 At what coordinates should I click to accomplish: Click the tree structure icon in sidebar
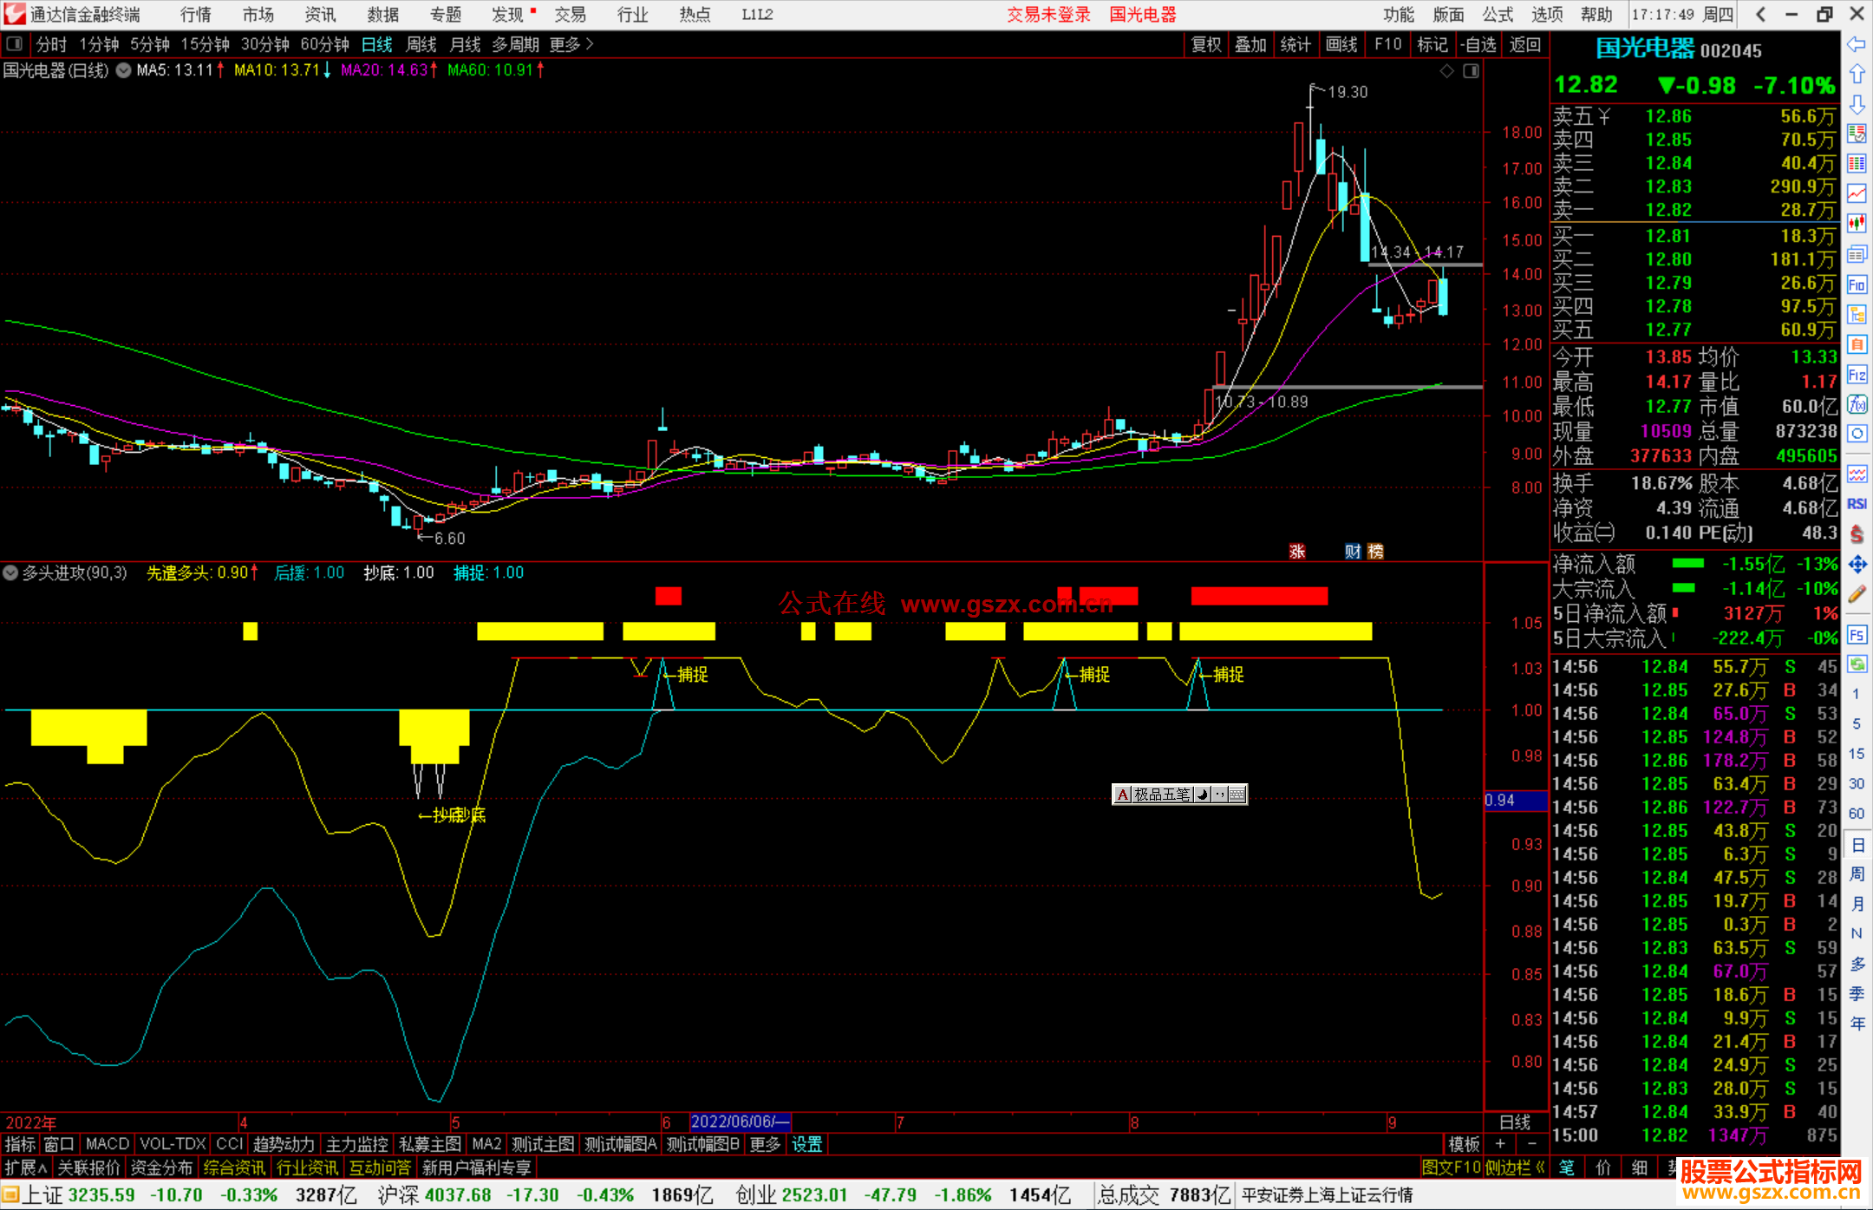1857,314
